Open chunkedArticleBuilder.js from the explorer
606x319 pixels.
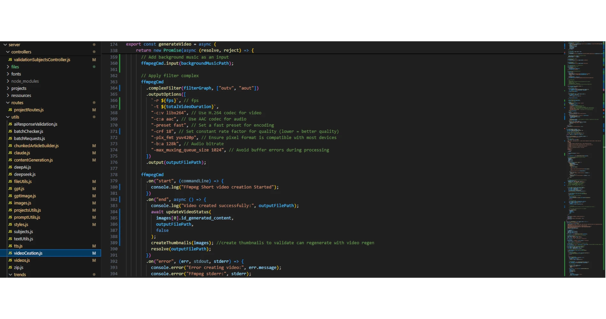click(x=36, y=145)
